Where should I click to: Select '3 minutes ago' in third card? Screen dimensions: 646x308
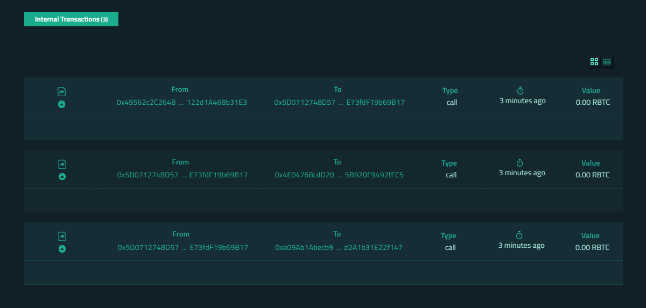click(x=521, y=245)
